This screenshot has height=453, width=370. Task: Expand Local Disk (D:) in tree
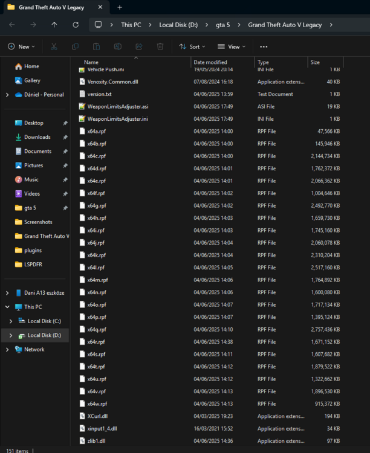tap(11, 335)
